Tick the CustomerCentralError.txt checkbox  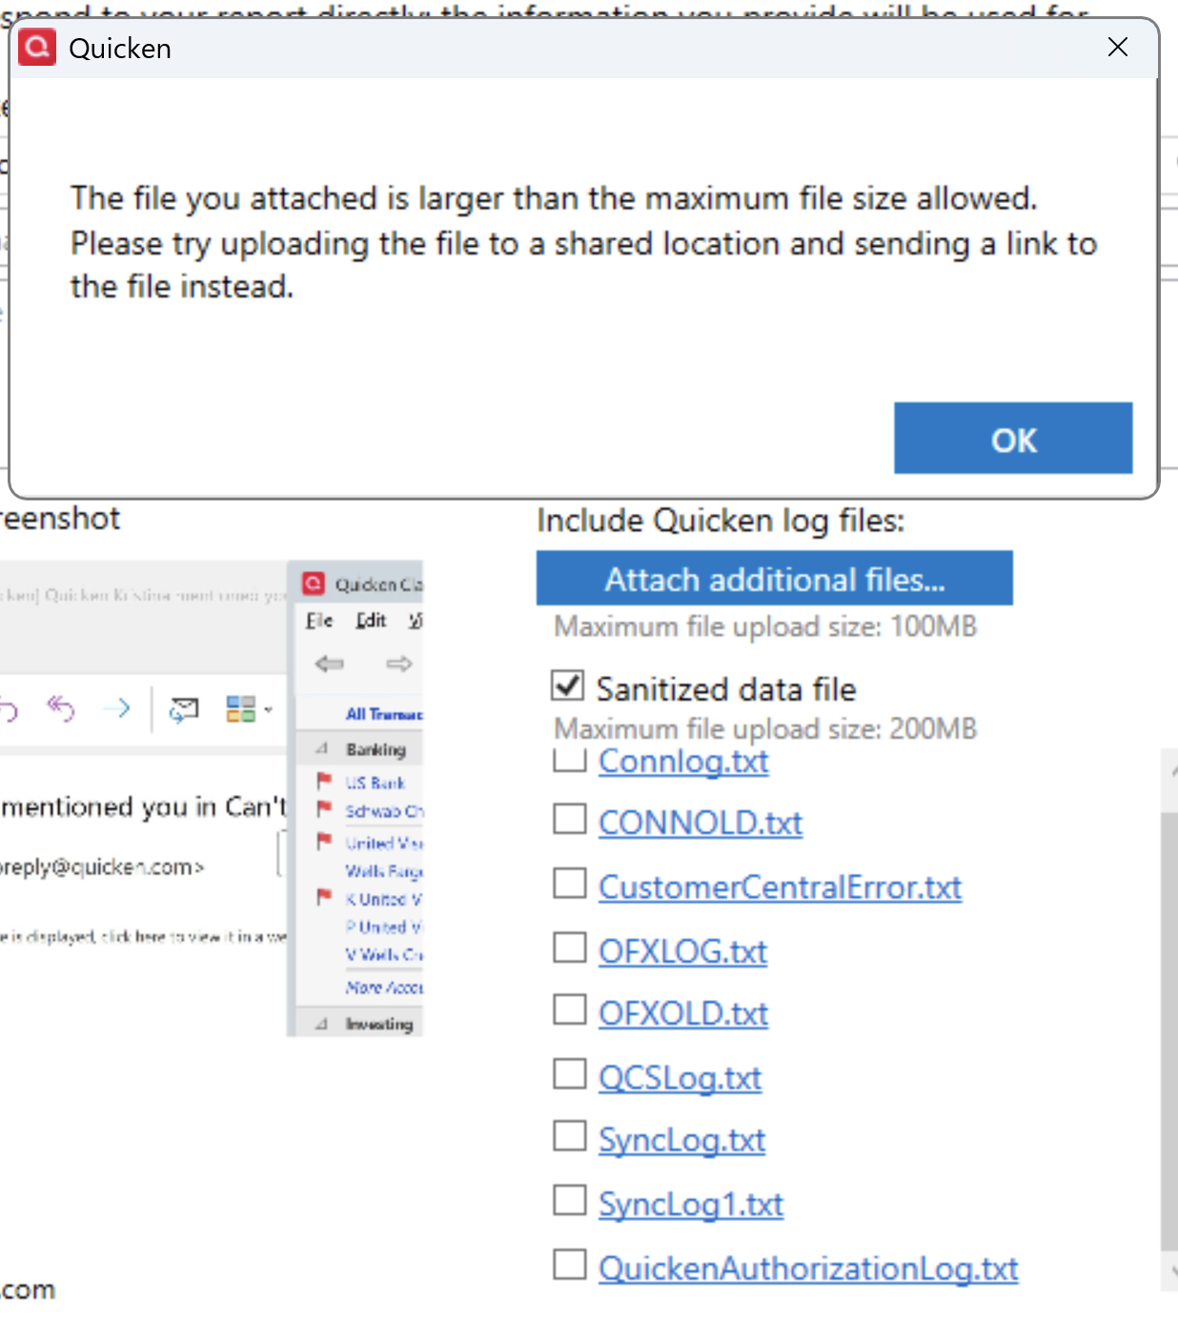tap(570, 884)
